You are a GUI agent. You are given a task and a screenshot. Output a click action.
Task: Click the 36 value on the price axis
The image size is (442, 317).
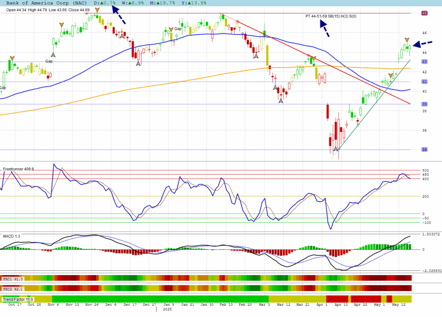pyautogui.click(x=425, y=130)
